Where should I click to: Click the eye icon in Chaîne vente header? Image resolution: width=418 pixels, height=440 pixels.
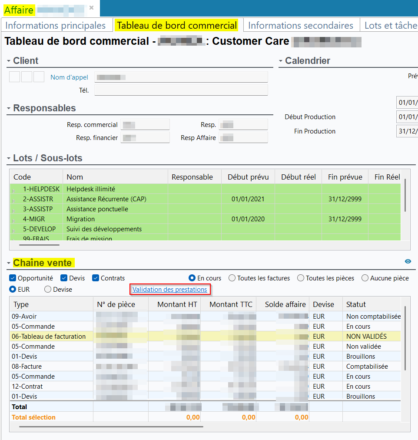click(x=408, y=261)
